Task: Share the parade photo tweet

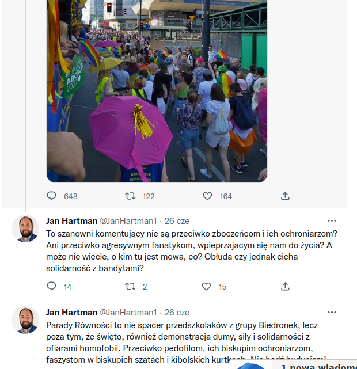Action: pyautogui.click(x=285, y=196)
